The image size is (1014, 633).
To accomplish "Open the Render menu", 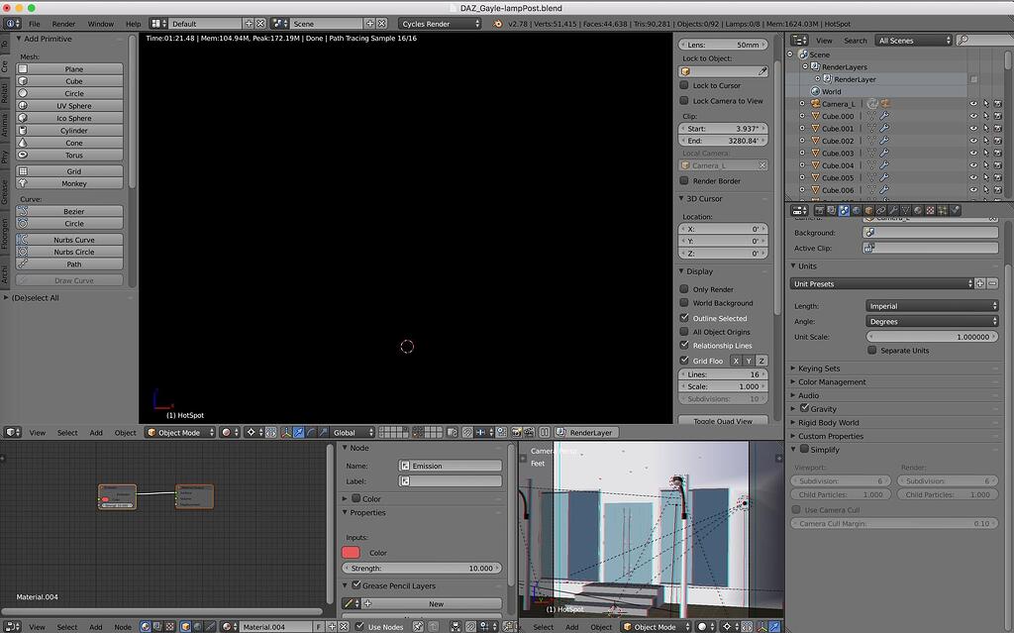I will pos(63,24).
